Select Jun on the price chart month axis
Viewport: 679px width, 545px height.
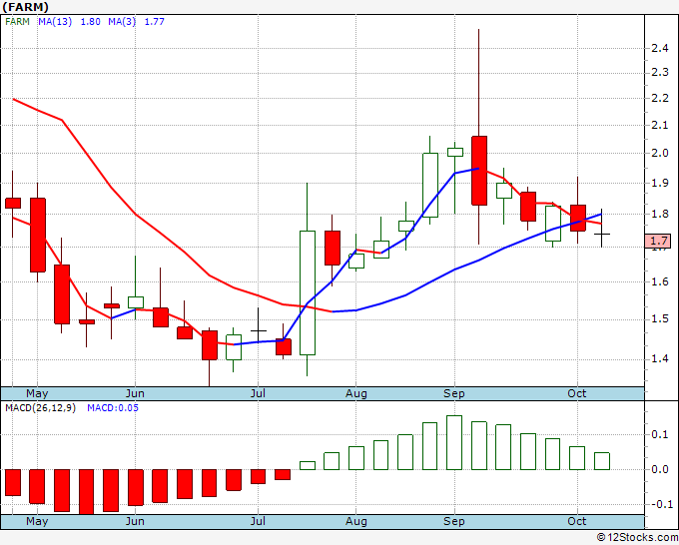click(x=135, y=393)
